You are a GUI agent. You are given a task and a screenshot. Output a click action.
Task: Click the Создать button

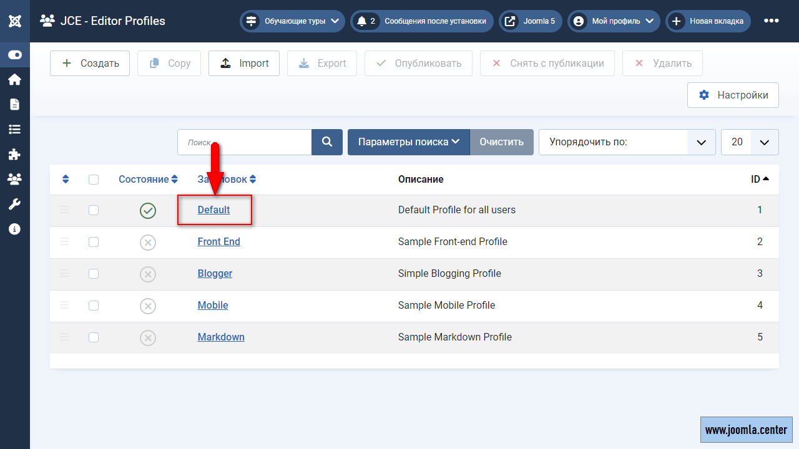tap(90, 64)
